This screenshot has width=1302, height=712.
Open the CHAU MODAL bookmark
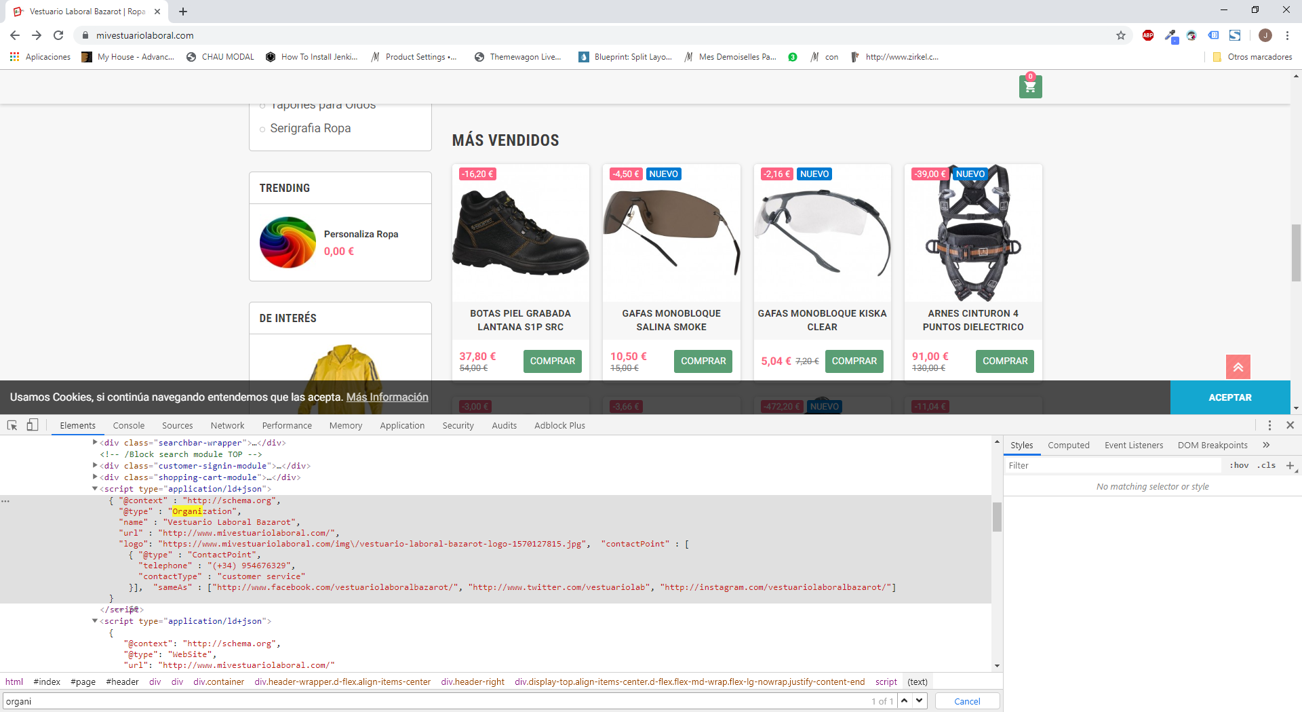pos(220,57)
